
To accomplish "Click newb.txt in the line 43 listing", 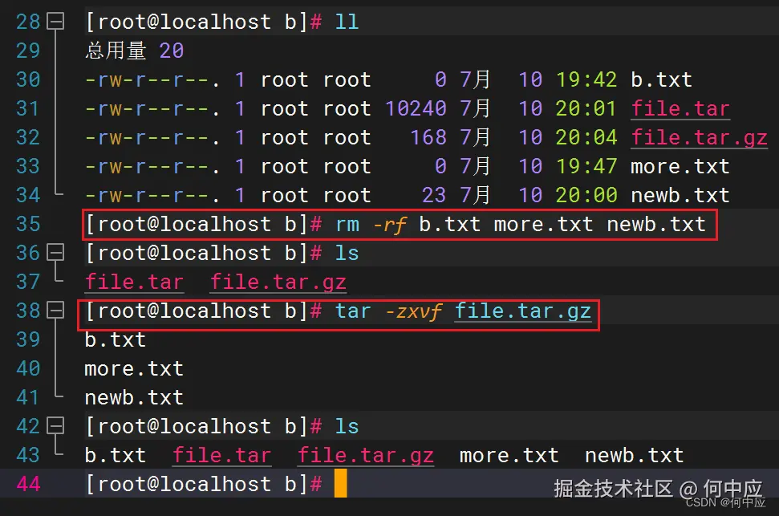I will tap(635, 455).
